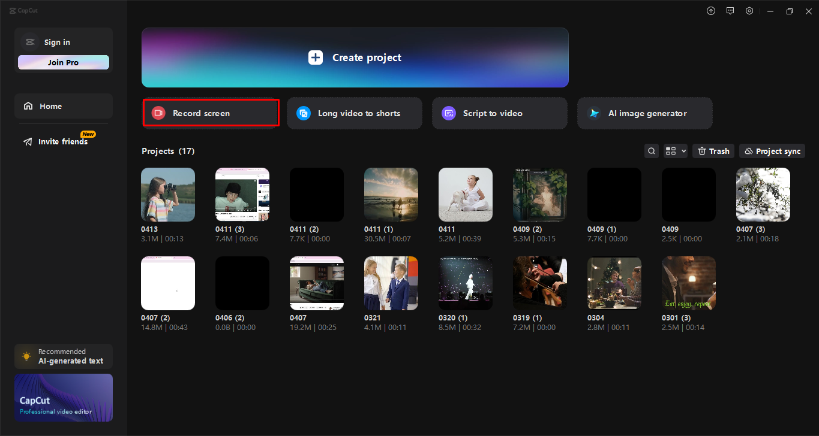Open the Trash for projects

tap(713, 151)
